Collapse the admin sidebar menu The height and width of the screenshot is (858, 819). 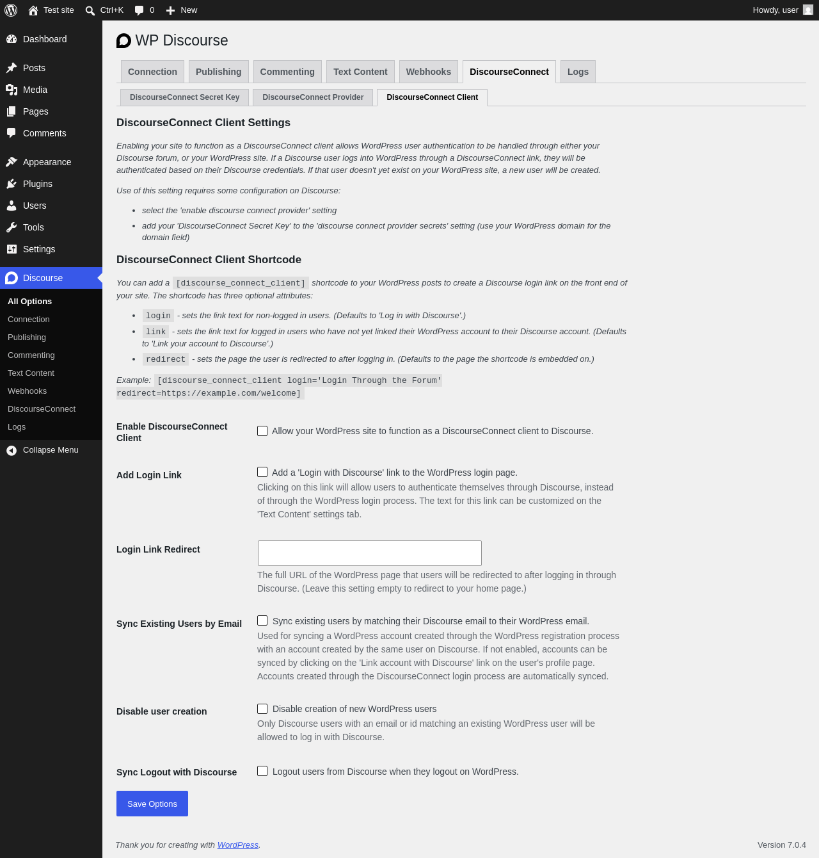pyautogui.click(x=51, y=450)
